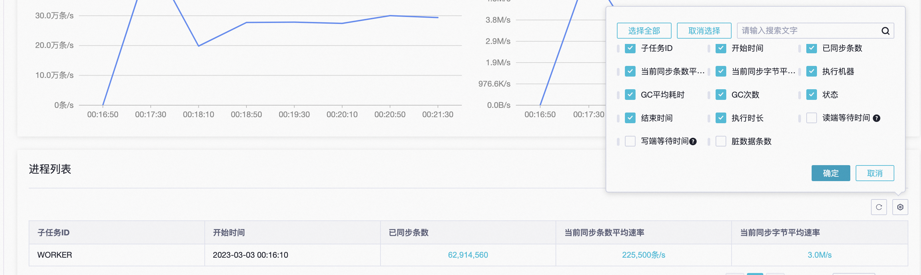Image resolution: width=921 pixels, height=275 pixels.
Task: Click help icon next to 写端等待时间
Action: click(x=693, y=141)
